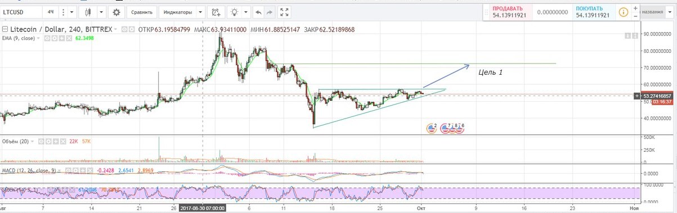This screenshot has width=677, height=213.
Task: Create alert with alarm clock icon
Action: click(216, 12)
